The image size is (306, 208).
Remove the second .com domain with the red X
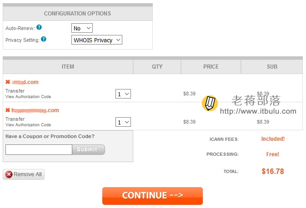coord(8,110)
